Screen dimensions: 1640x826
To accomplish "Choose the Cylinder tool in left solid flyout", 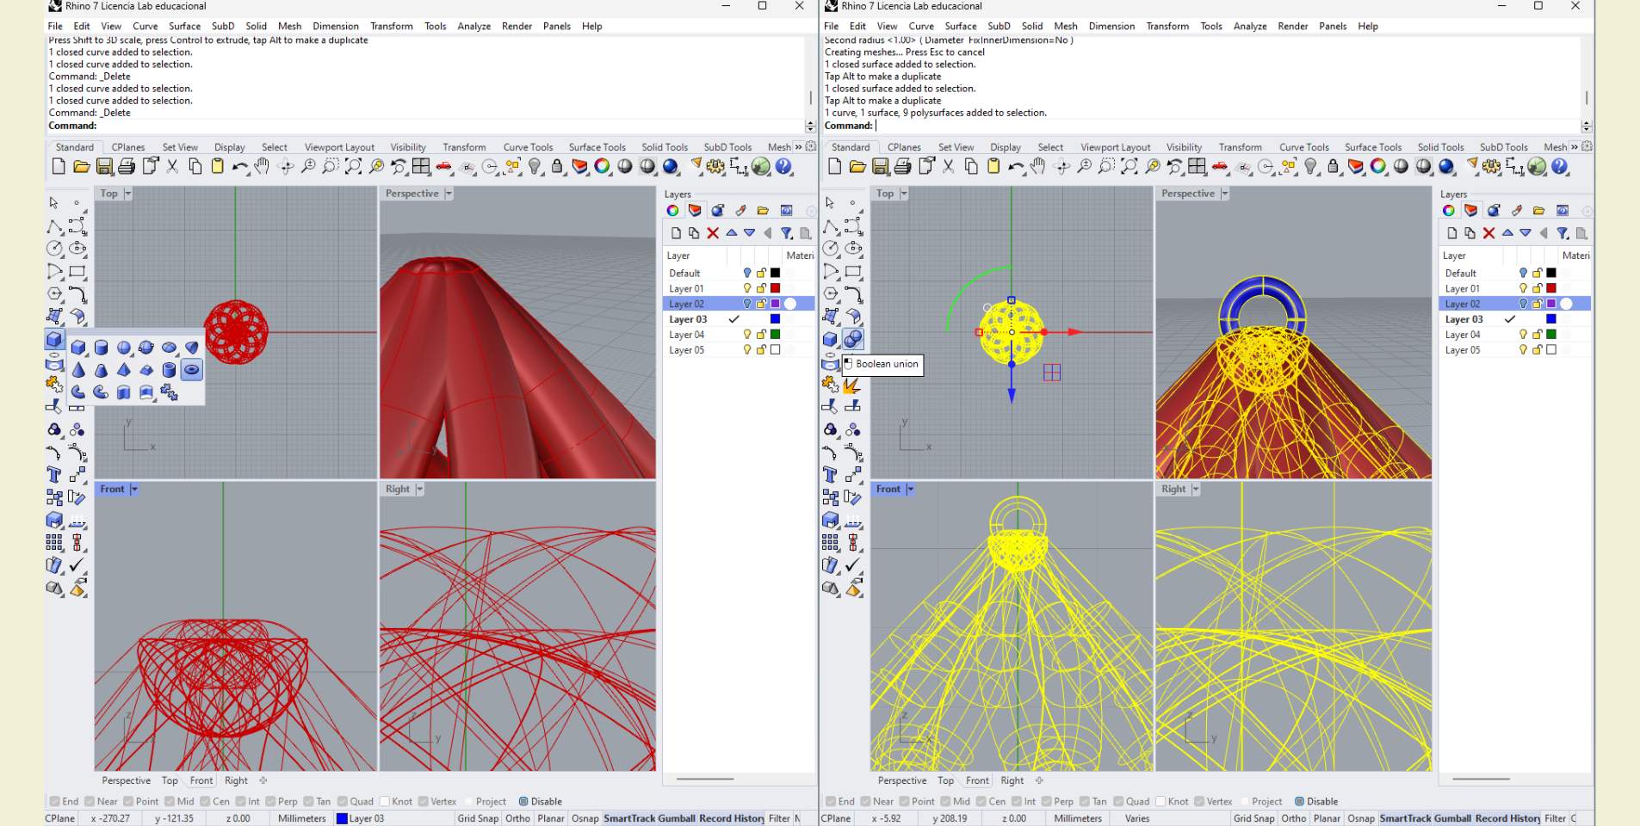I will (x=101, y=348).
